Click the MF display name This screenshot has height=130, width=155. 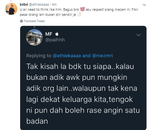point(49,34)
